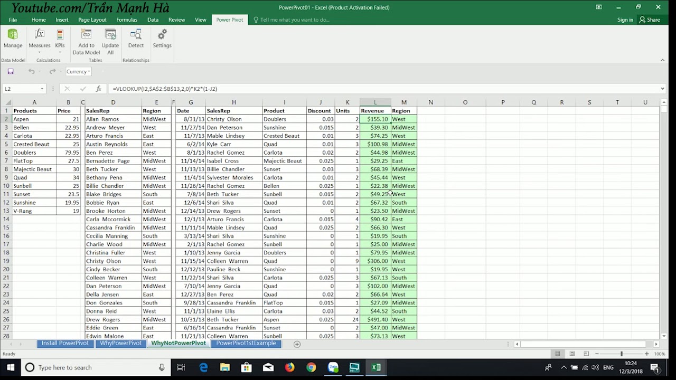Open Microsoft Edge from taskbar
Image resolution: width=676 pixels, height=380 pixels.
[x=203, y=367]
